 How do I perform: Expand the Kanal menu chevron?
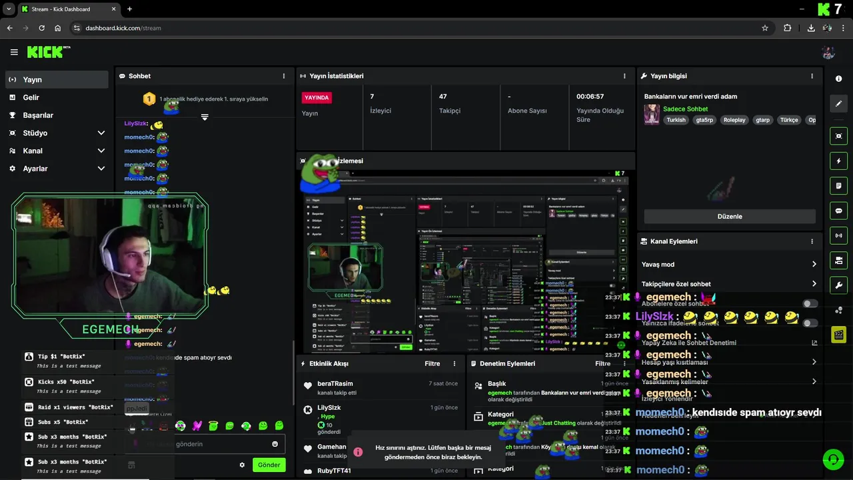tap(101, 151)
